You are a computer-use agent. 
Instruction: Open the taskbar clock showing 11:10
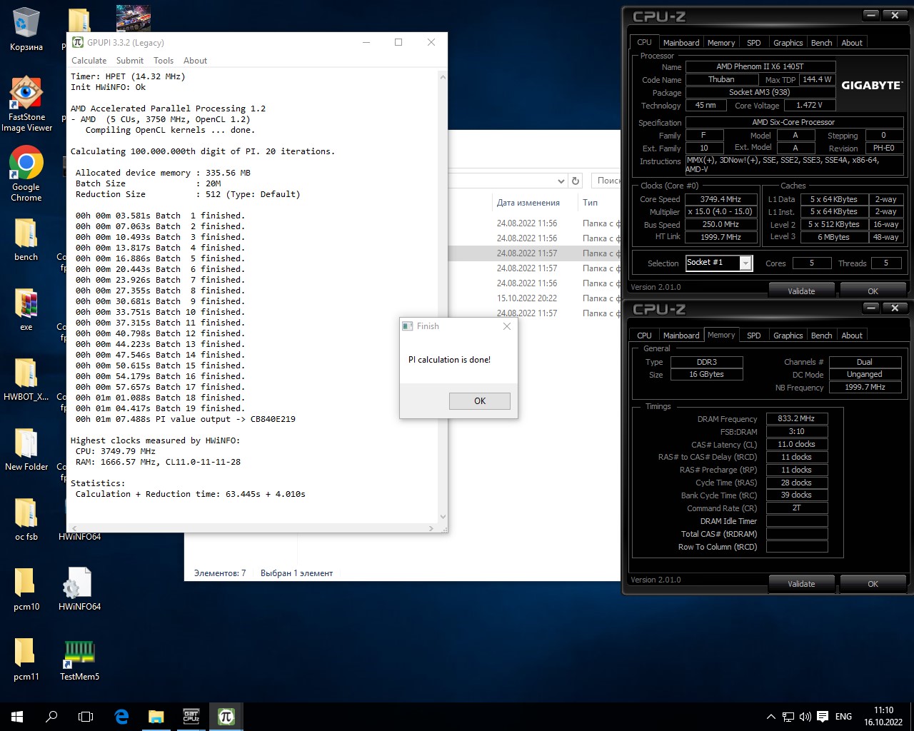click(x=883, y=717)
